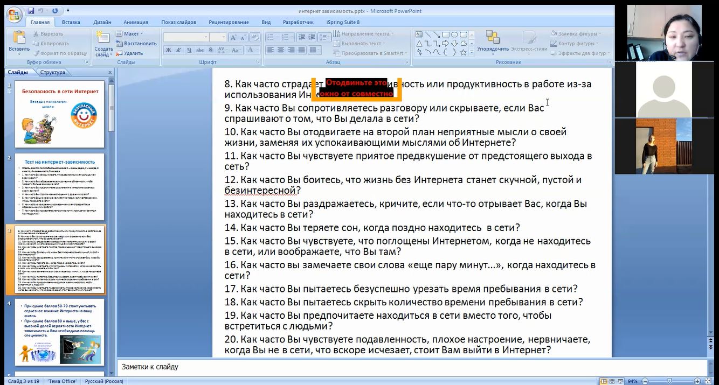Switch to slide sorter view in the status bar
Image resolution: width=719 pixels, height=385 pixels.
[612, 381]
